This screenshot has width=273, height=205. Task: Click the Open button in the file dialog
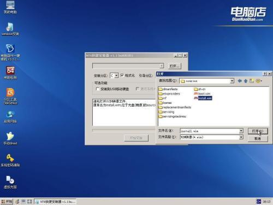pos(258,131)
